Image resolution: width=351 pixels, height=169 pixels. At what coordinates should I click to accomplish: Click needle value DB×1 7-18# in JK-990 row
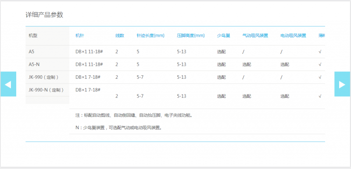point(88,77)
